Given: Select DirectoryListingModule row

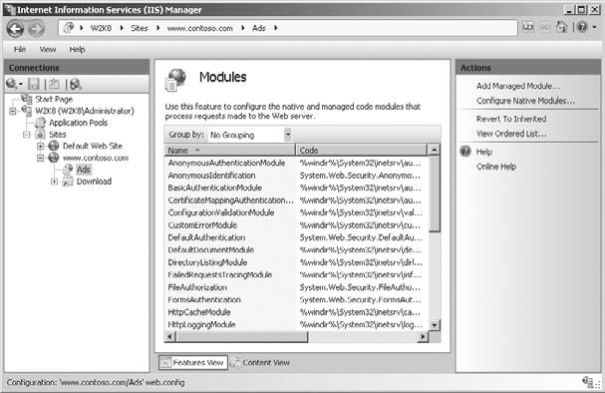Looking at the screenshot, I should click(296, 262).
